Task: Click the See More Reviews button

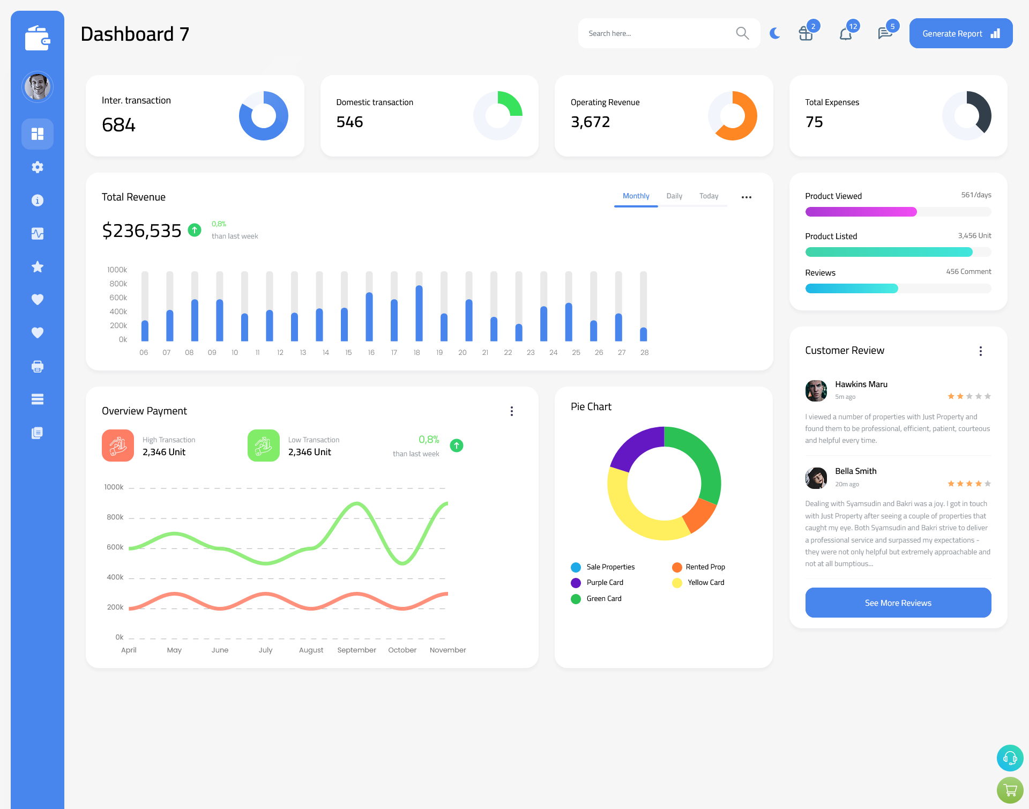Action: [899, 603]
